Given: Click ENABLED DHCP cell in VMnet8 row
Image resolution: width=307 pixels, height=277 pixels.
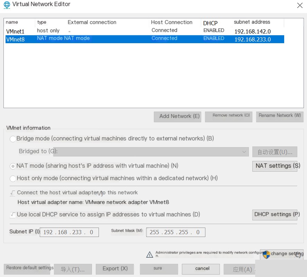Looking at the screenshot, I should [x=214, y=38].
